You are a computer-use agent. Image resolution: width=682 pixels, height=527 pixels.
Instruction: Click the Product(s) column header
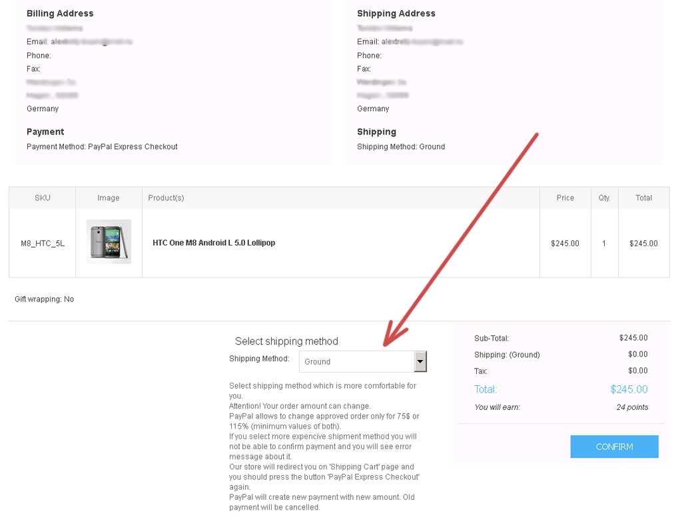point(166,198)
